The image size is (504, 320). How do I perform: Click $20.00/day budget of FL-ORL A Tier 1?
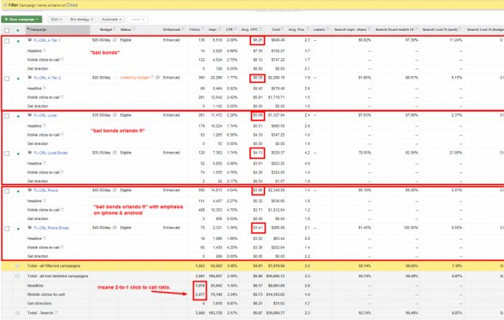pos(102,40)
